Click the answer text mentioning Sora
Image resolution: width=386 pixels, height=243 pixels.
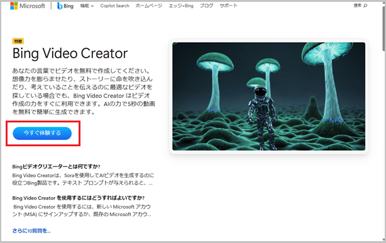[x=83, y=180]
